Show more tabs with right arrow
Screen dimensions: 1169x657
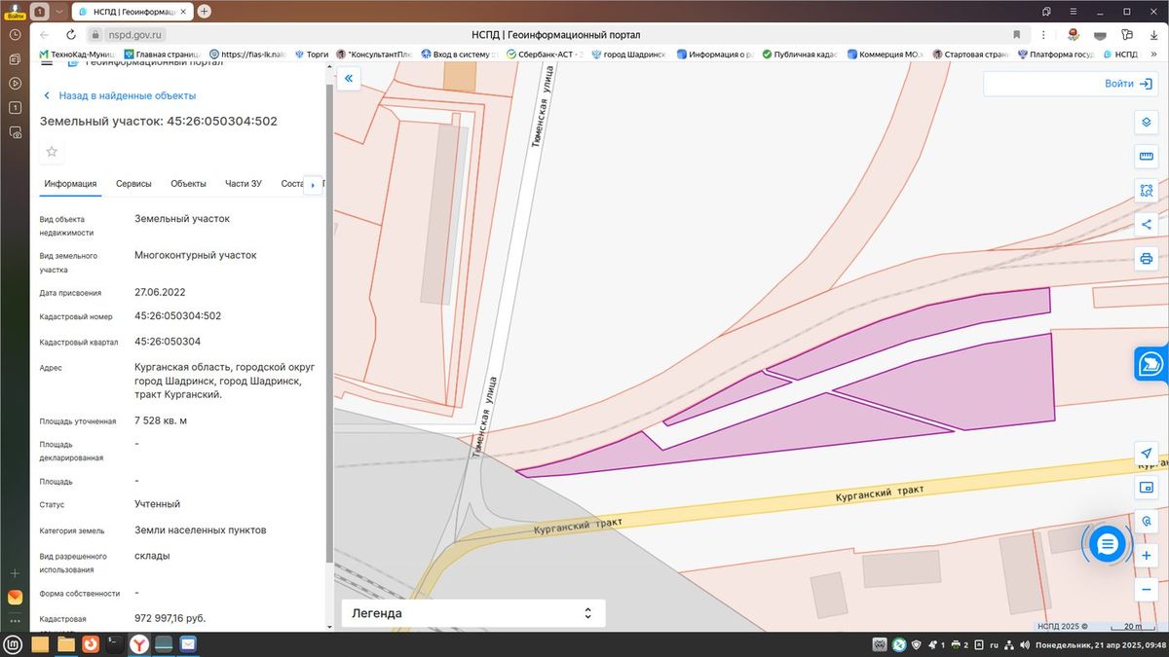coord(313,184)
